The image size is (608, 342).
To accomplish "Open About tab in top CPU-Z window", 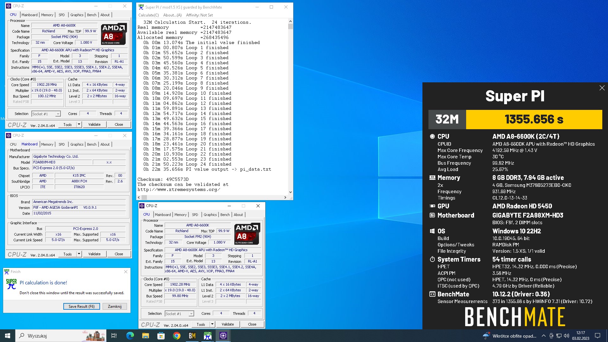I will coord(105,15).
